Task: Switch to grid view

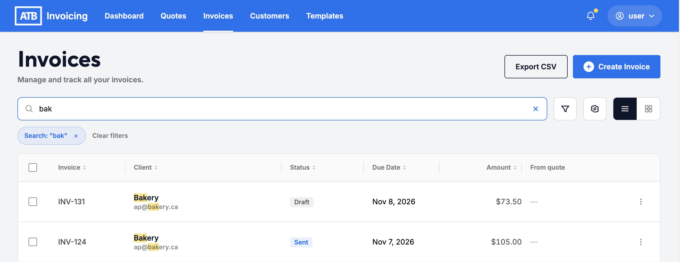Action: point(649,109)
